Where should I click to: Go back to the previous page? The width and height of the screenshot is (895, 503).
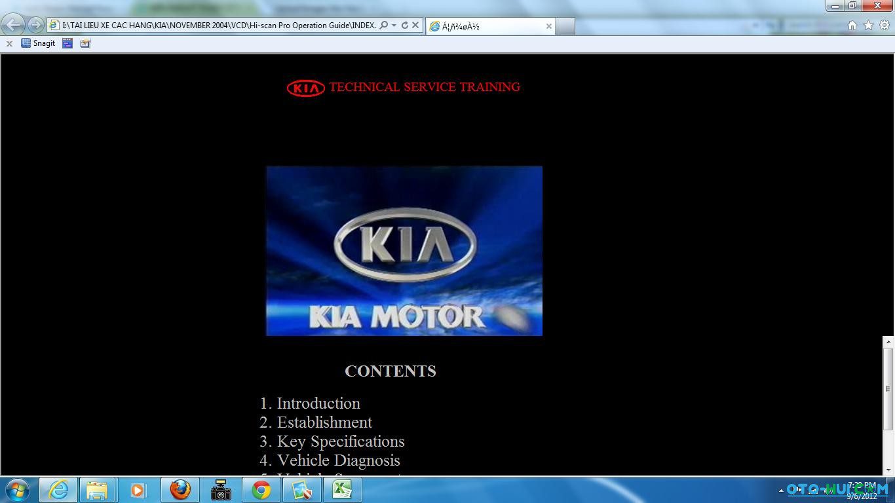pyautogui.click(x=13, y=25)
